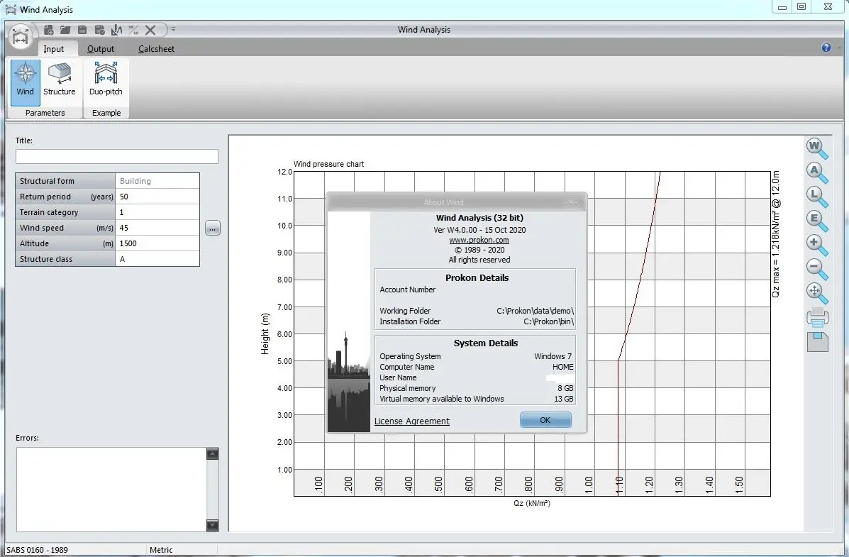Select the Wind parameters ribbon button
The width and height of the screenshot is (849, 557).
coord(25,82)
